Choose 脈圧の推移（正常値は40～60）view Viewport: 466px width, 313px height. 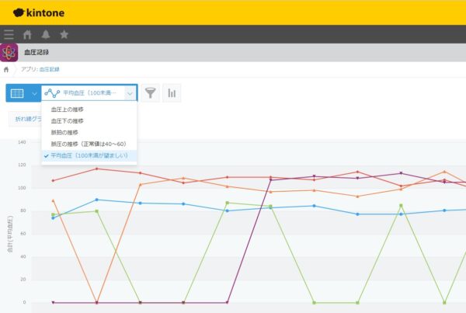tap(88, 144)
